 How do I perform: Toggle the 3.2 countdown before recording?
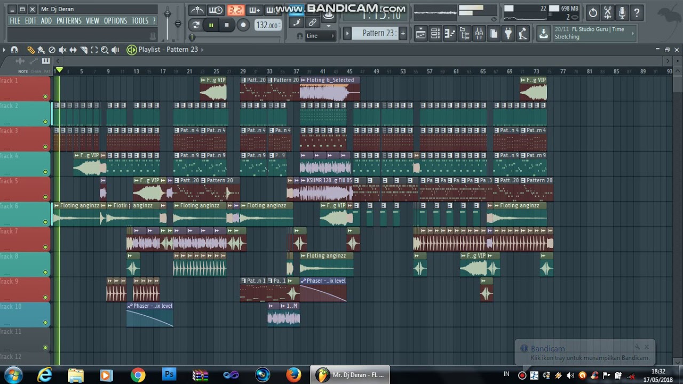coord(235,10)
